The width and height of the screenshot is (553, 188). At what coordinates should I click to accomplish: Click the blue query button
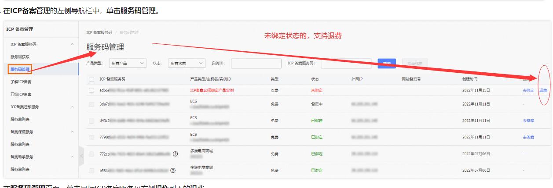[x=386, y=64]
